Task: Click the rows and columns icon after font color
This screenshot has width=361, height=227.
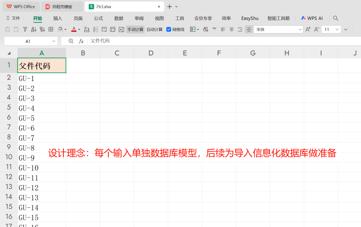Action: point(87,30)
